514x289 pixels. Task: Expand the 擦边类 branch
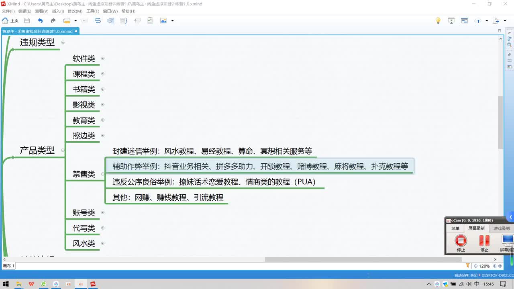tap(103, 136)
